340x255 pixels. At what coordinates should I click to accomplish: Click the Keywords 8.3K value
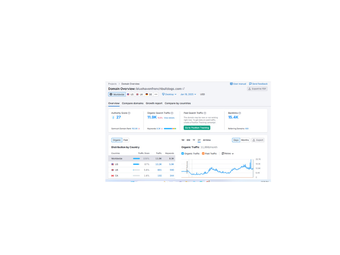pos(158,129)
